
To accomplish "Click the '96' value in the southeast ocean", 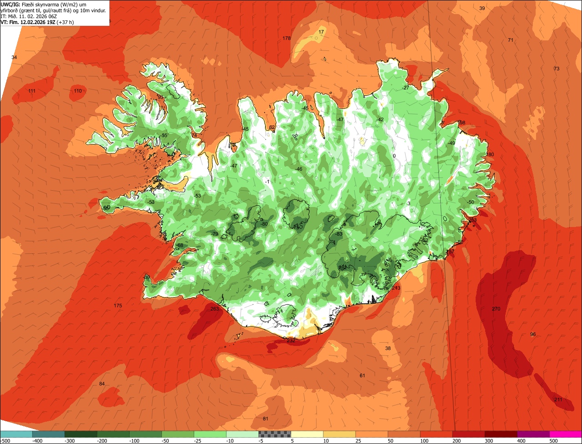I will click(x=533, y=334).
